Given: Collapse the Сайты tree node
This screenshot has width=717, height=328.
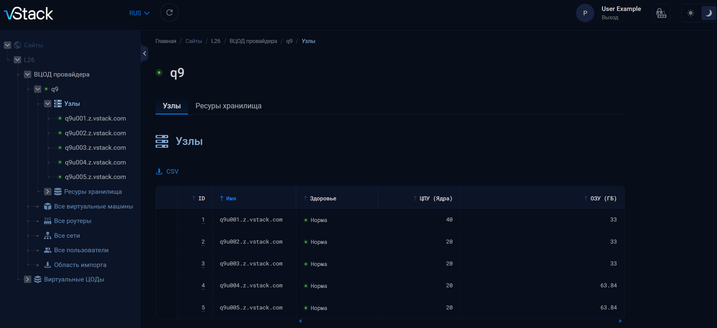Looking at the screenshot, I should [x=8, y=45].
